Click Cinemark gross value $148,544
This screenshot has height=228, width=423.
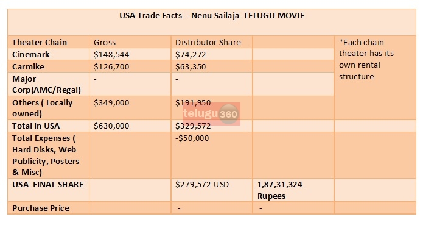111,55
